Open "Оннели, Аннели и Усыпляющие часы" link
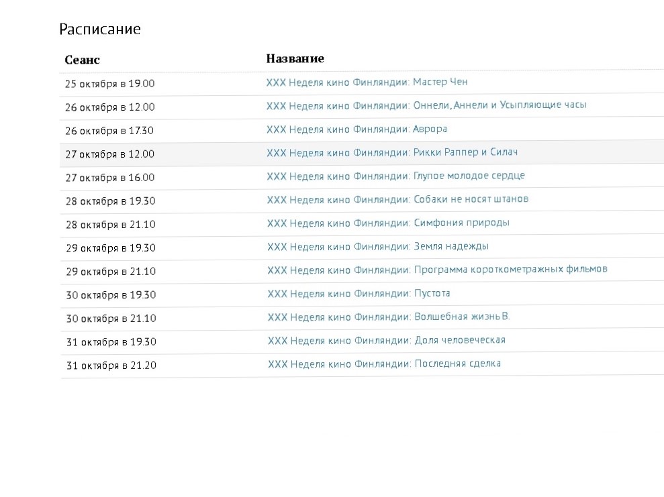Screen dimensions: 664x497 (x=426, y=105)
